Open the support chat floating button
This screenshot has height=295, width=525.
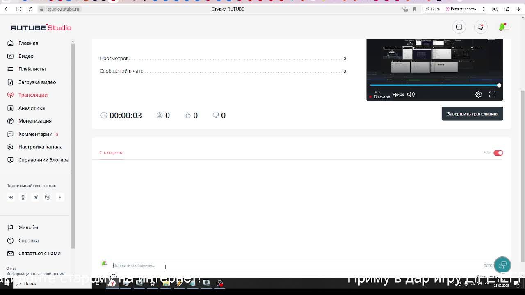[502, 265]
